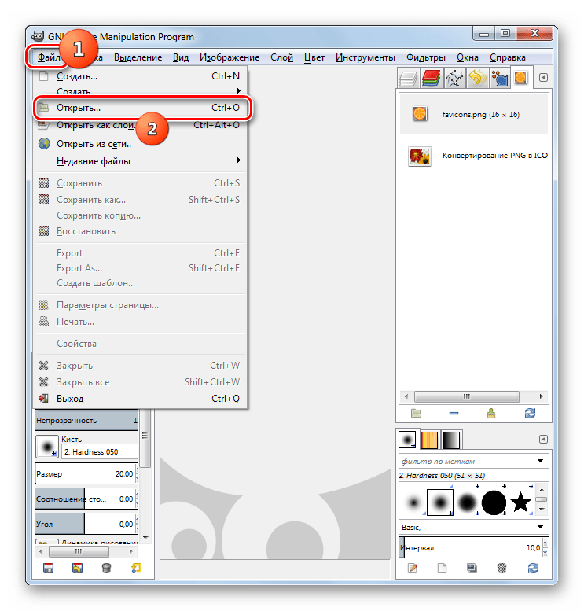584x611 pixels.
Task: Click the Duplicate brush icon
Action: (472, 568)
